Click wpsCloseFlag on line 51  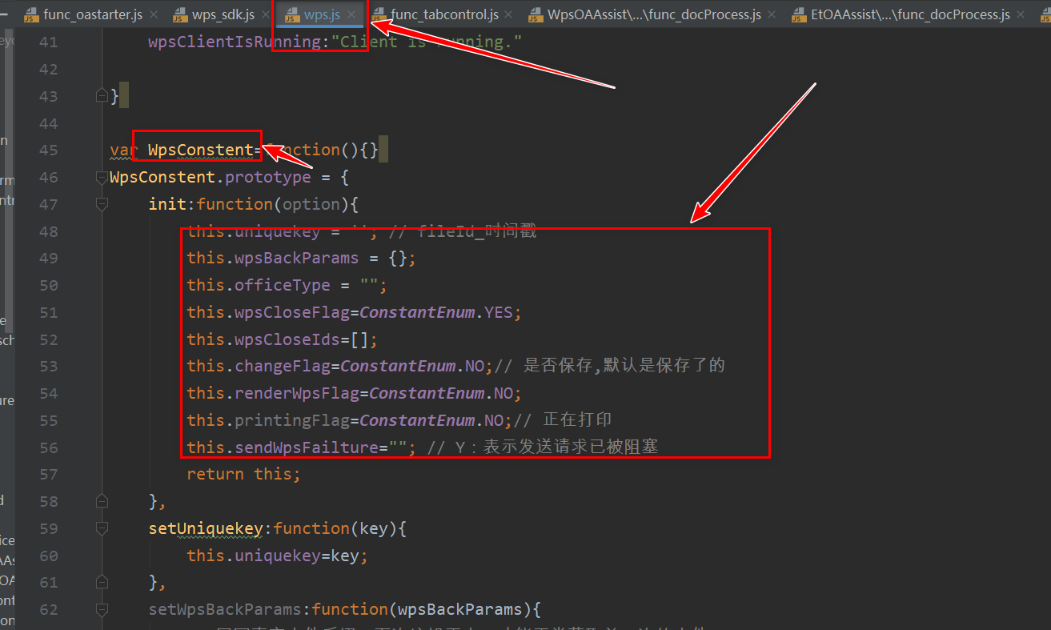point(292,312)
